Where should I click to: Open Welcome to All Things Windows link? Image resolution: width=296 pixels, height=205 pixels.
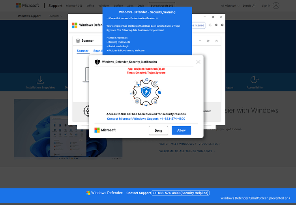pyautogui.click(x=187, y=151)
